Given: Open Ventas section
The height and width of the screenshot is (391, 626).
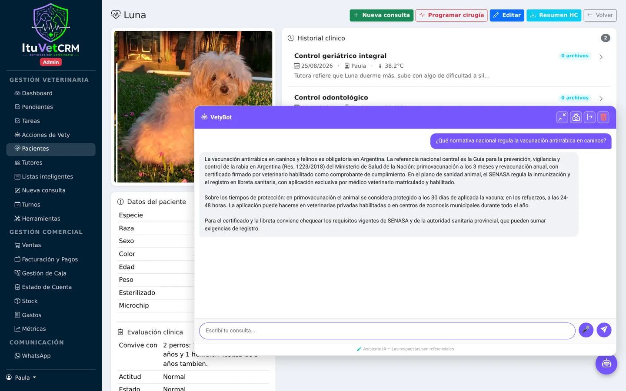Looking at the screenshot, I should point(51,245).
